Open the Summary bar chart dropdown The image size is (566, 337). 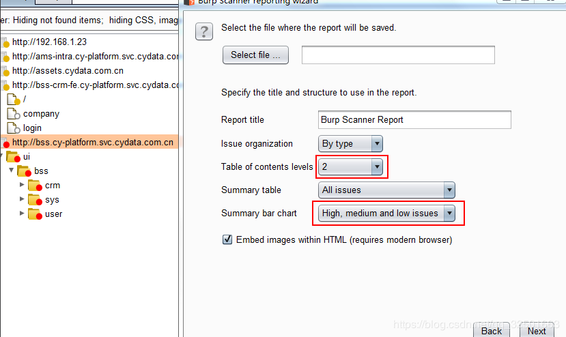point(386,214)
